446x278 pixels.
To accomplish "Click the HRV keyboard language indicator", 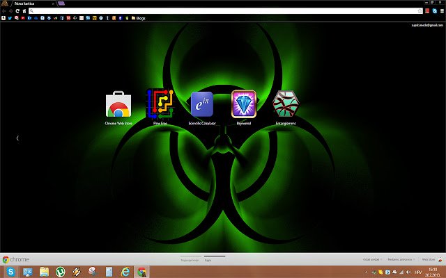I will coord(418,272).
